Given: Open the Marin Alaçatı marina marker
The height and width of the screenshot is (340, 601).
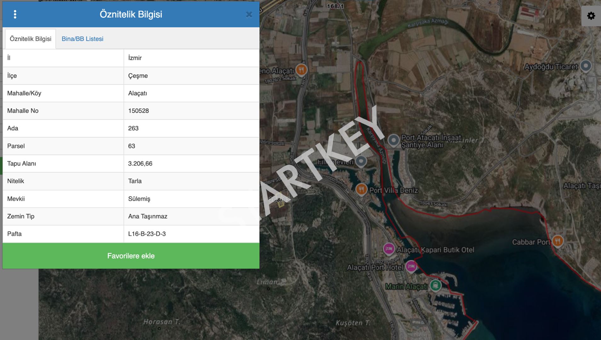Looking at the screenshot, I should point(435,285).
